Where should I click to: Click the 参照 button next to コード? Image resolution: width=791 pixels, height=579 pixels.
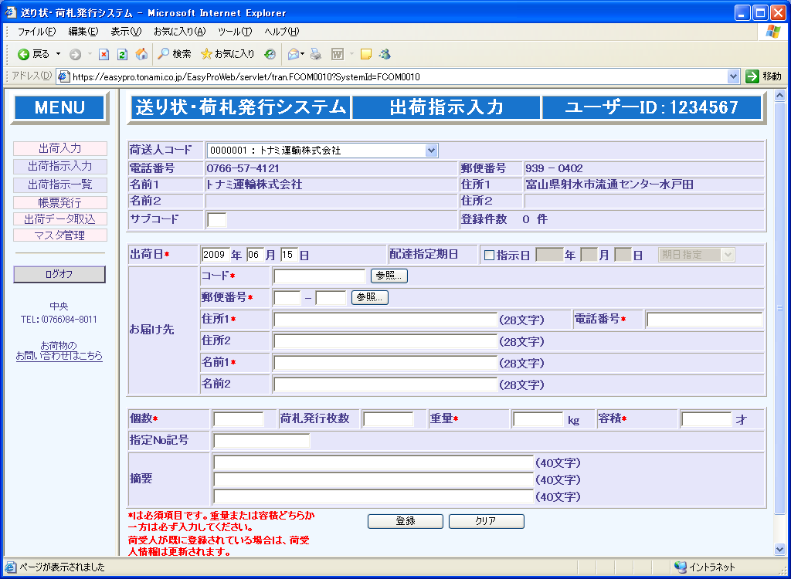389,276
